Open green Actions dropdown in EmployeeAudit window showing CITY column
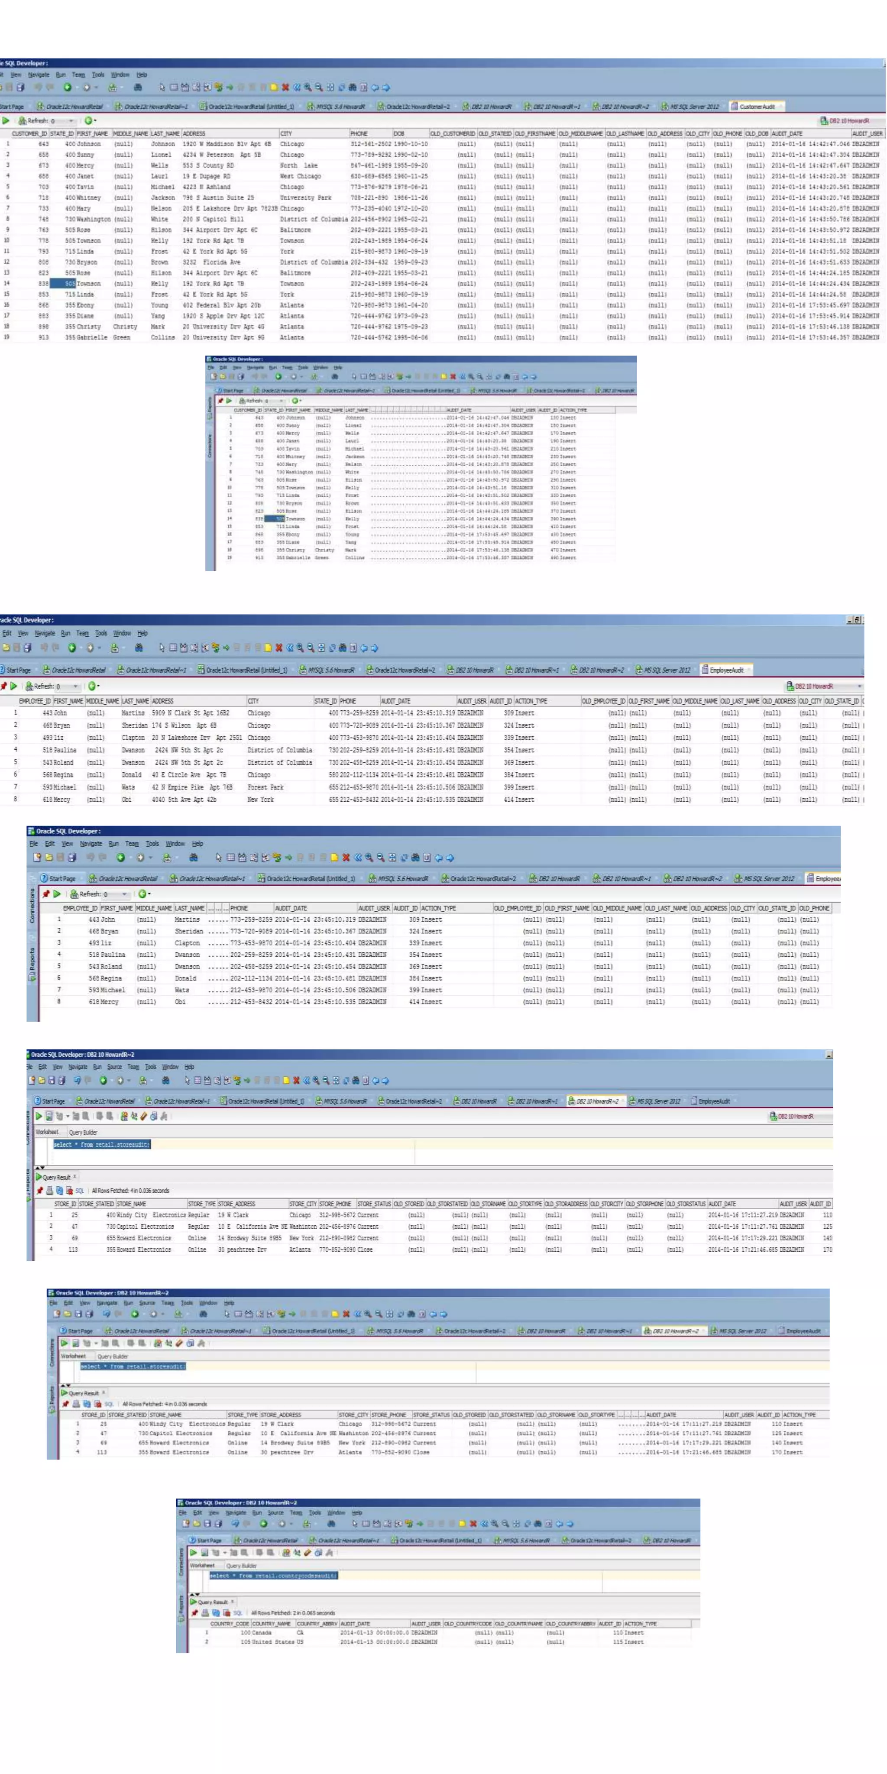The width and height of the screenshot is (887, 1774). click(x=94, y=686)
